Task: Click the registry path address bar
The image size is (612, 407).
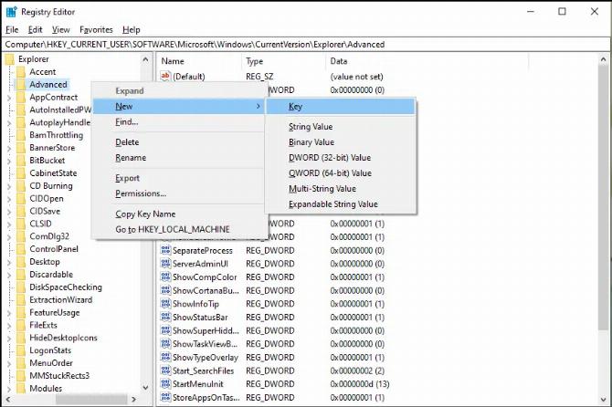Action: [306, 45]
